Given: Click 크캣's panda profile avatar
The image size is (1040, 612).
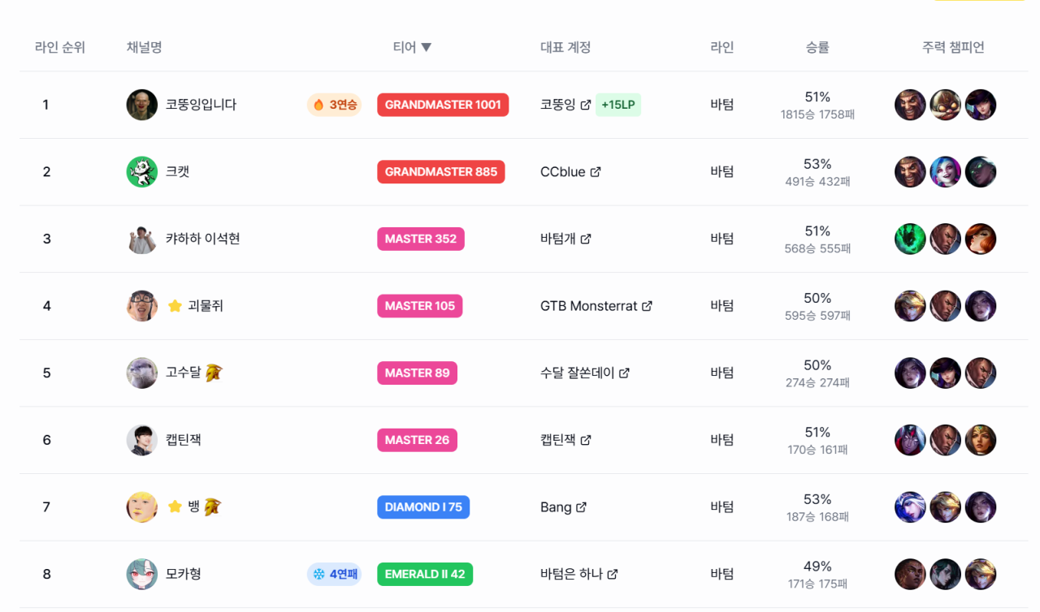Looking at the screenshot, I should 142,172.
